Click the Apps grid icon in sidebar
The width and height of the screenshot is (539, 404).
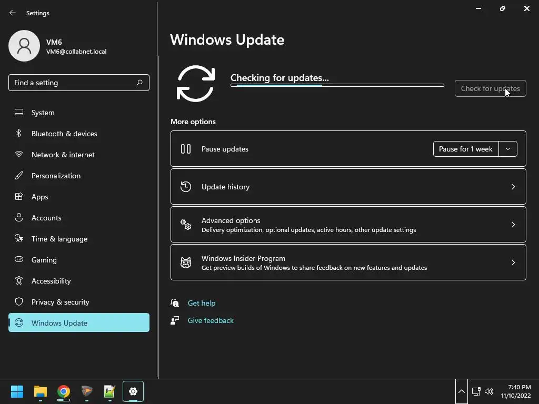click(x=19, y=197)
